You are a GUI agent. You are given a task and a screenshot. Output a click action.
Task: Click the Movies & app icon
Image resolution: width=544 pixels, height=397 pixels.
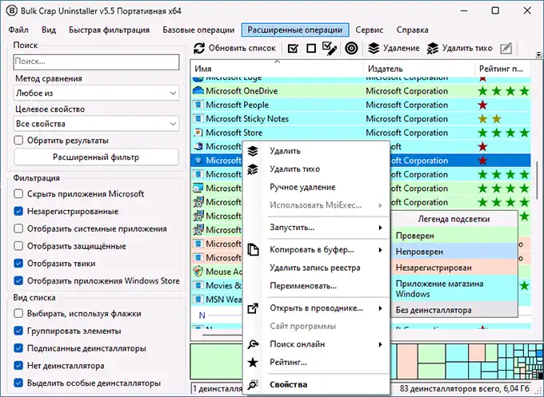tap(198, 285)
